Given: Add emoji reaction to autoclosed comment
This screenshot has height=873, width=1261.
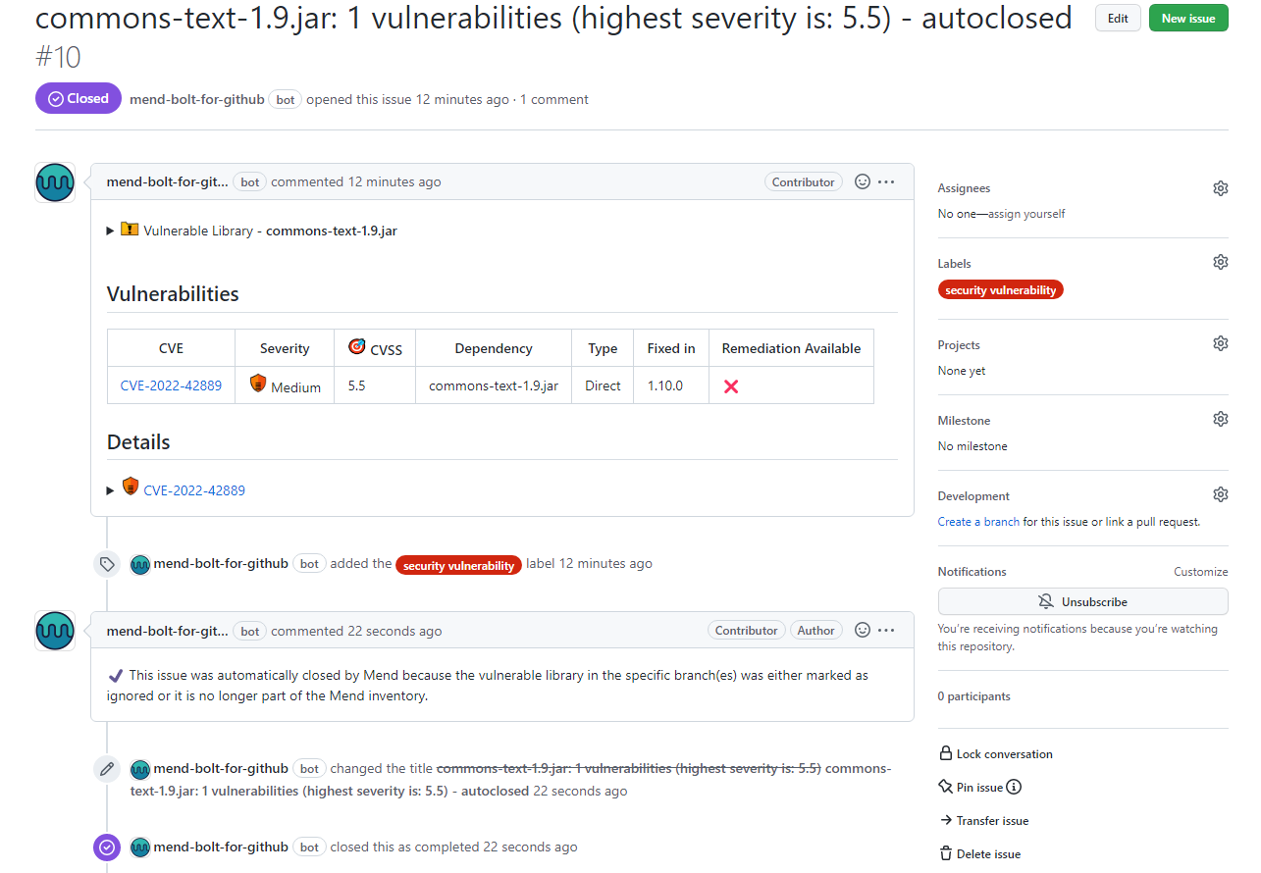Looking at the screenshot, I should point(863,630).
